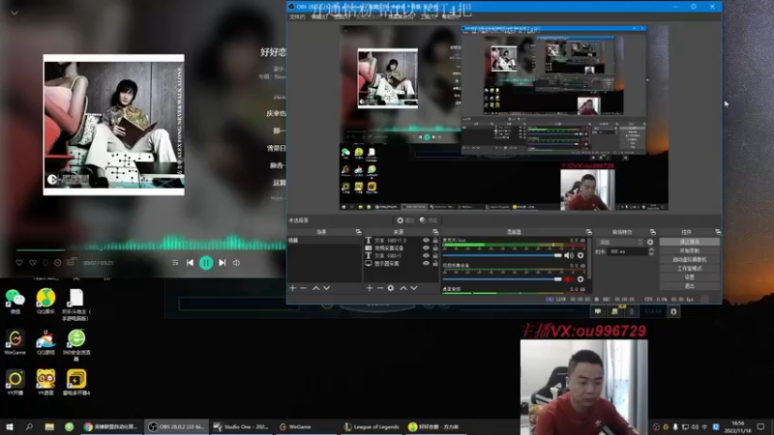Pop out the sources dock

435,232
